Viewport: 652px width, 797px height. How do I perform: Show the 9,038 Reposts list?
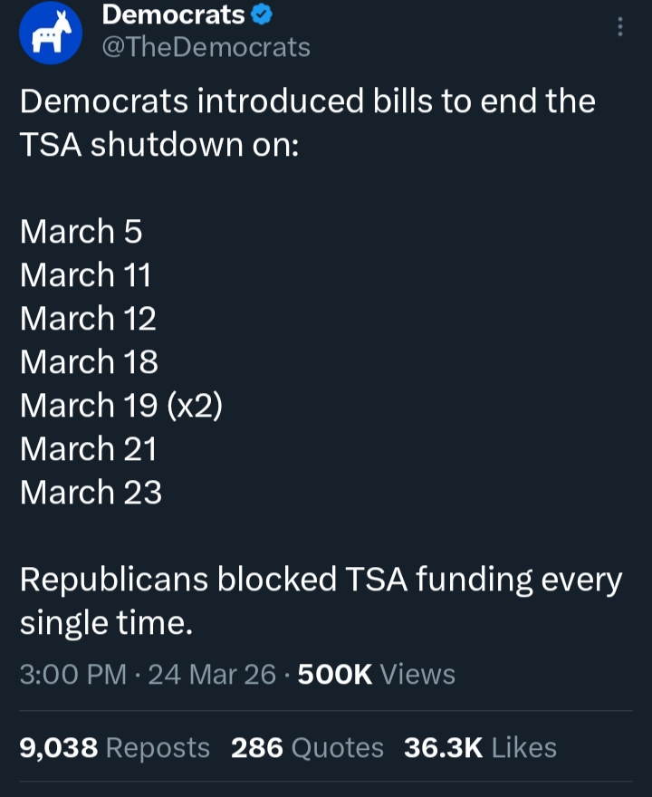114,747
